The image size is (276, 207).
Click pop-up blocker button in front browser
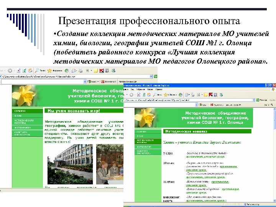point(217,105)
